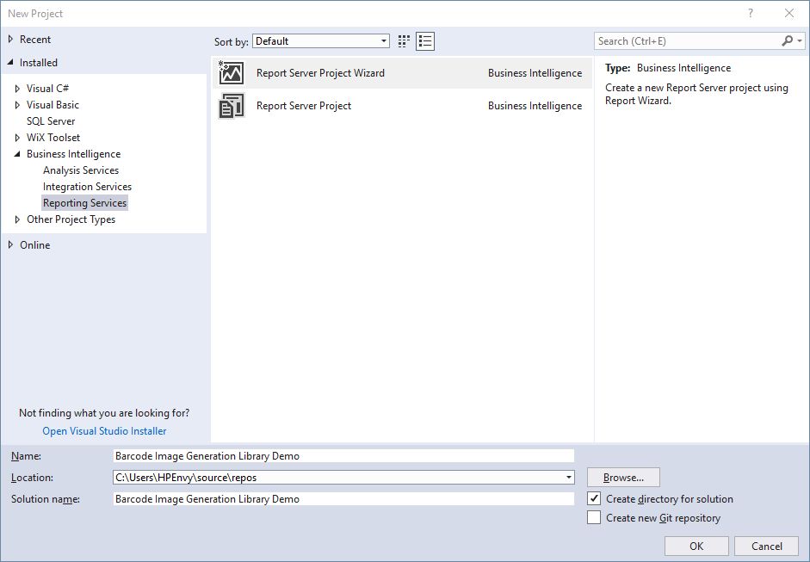Click the Cancel button
This screenshot has height=562, width=810.
(x=767, y=546)
